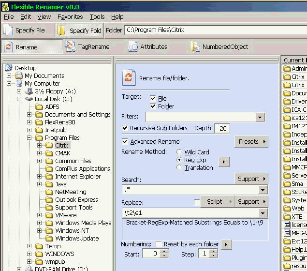The width and height of the screenshot is (307, 271).
Task: Increase the numbering Start value
Action: [165, 251]
